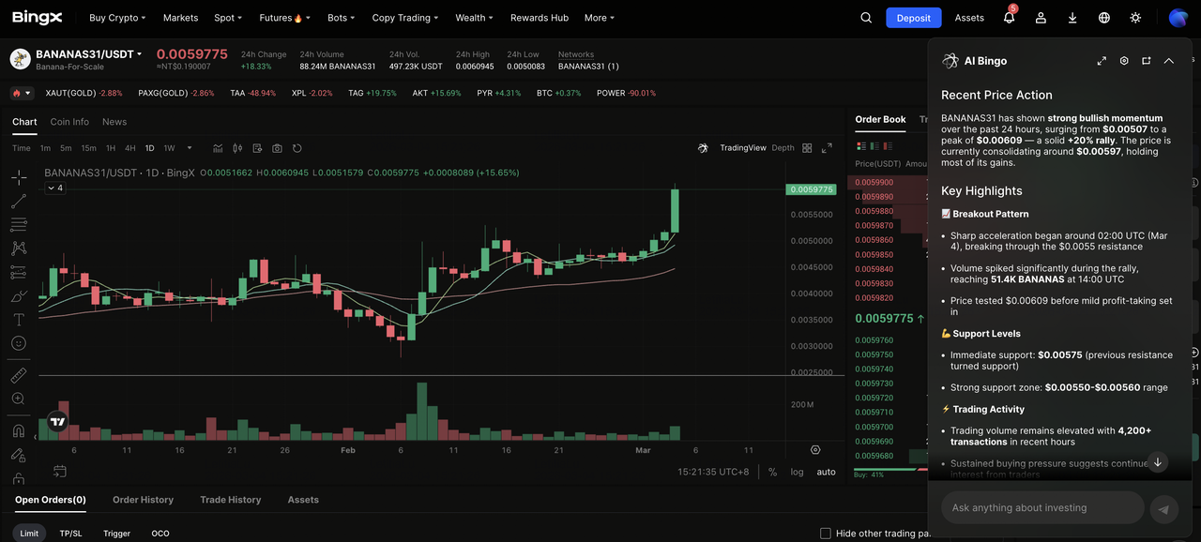Click the Ask anything about investing field
The image size is (1201, 542).
[1041, 508]
